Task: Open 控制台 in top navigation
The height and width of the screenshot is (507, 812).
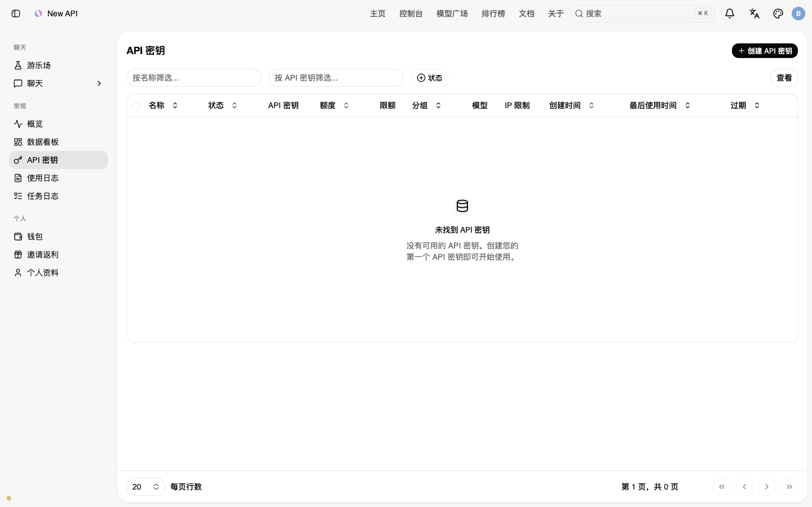Action: pyautogui.click(x=411, y=14)
